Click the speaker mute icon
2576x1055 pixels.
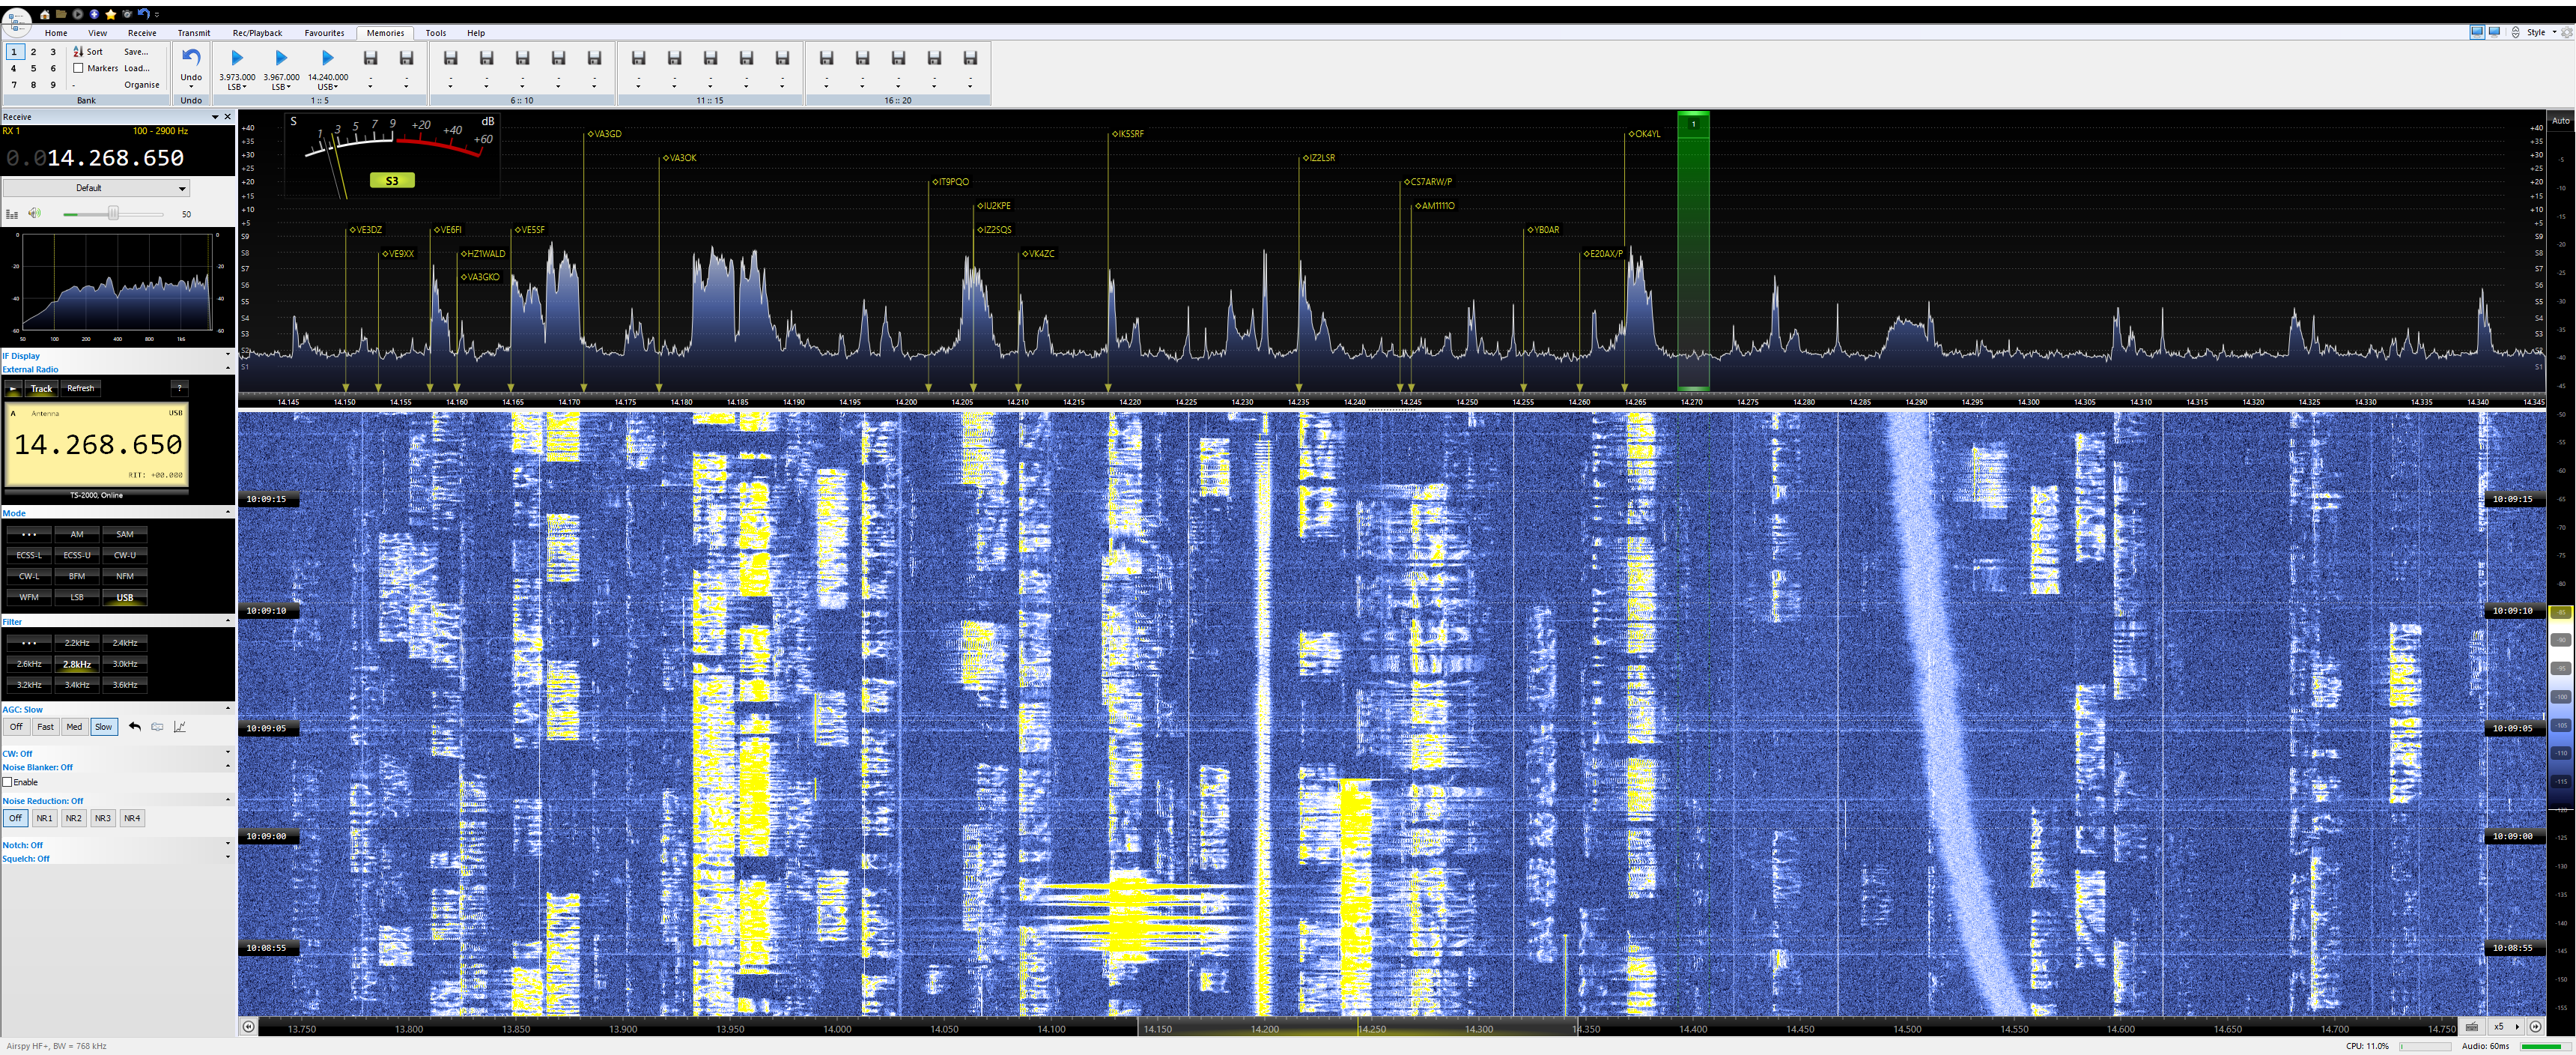(35, 214)
